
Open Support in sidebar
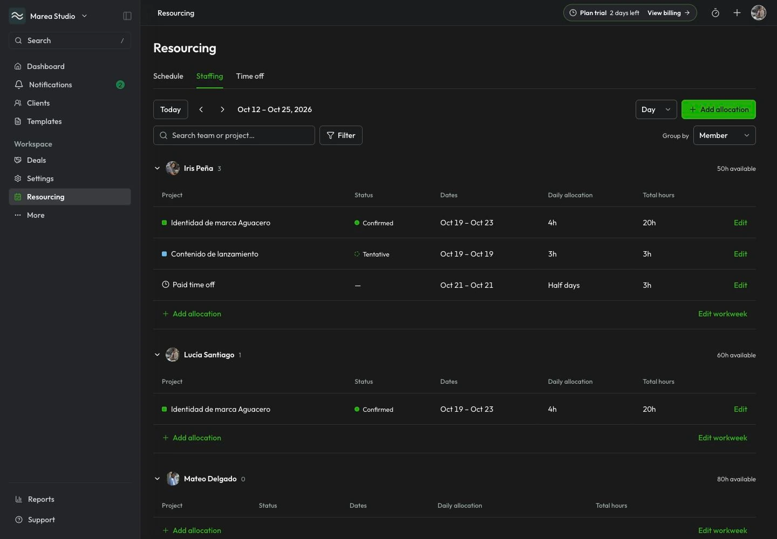(x=70, y=520)
